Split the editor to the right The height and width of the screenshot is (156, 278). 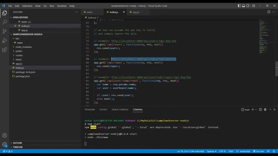click(269, 12)
